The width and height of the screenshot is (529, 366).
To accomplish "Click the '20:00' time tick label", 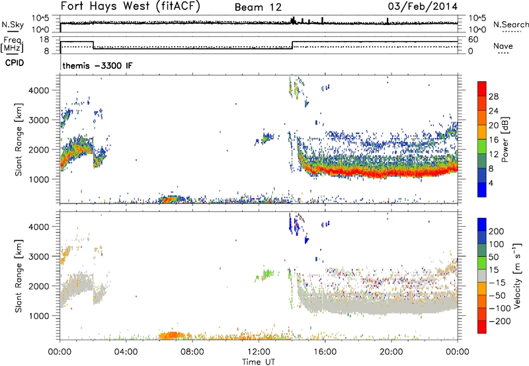I will (x=391, y=352).
